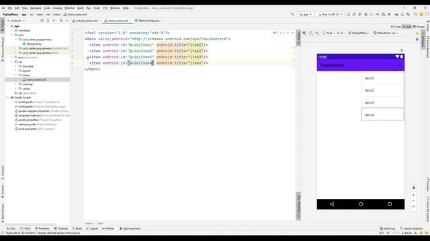
Task: Click the home circle on phone preview
Action: coord(361,204)
